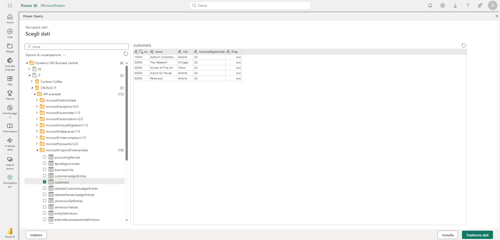Open Hub dati OneLake
500x240 pixels.
click(x=10, y=64)
